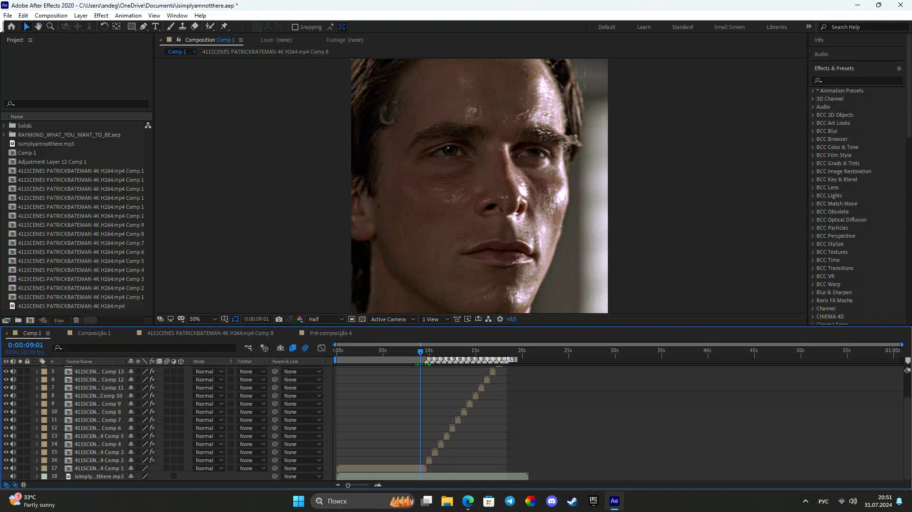912x512 pixels.
Task: Select the Eraser tool
Action: tap(194, 27)
